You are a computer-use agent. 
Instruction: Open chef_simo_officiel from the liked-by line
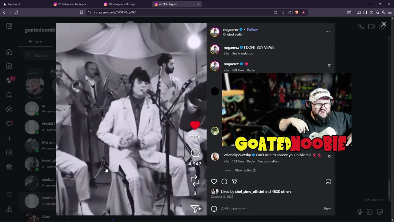tap(249, 191)
